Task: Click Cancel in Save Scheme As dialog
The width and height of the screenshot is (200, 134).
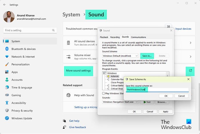Action: tap(181, 96)
